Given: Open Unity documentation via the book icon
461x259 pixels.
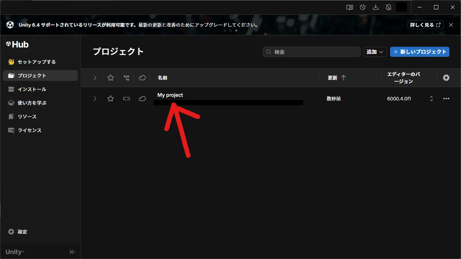Looking at the screenshot, I should 349,7.
